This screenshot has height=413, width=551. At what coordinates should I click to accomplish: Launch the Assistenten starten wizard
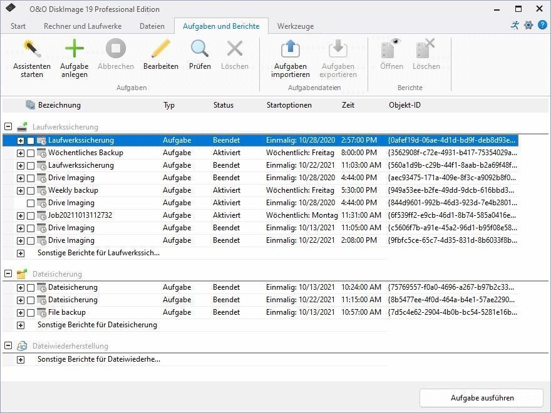click(x=32, y=59)
